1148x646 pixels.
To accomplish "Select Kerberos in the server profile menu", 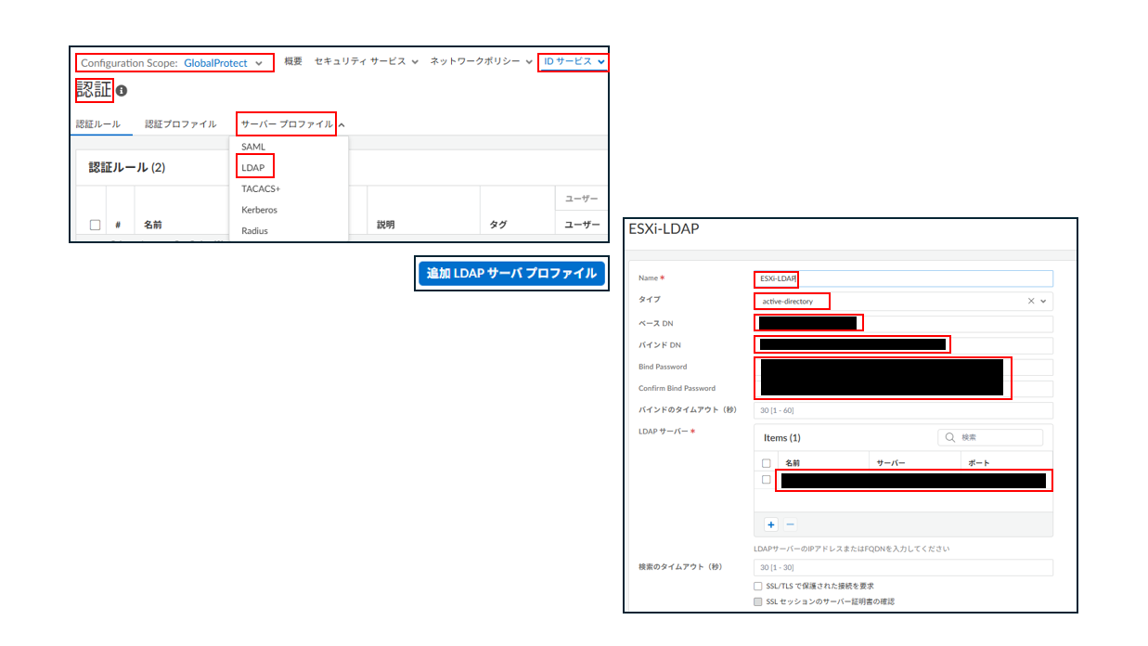I will pyautogui.click(x=259, y=210).
